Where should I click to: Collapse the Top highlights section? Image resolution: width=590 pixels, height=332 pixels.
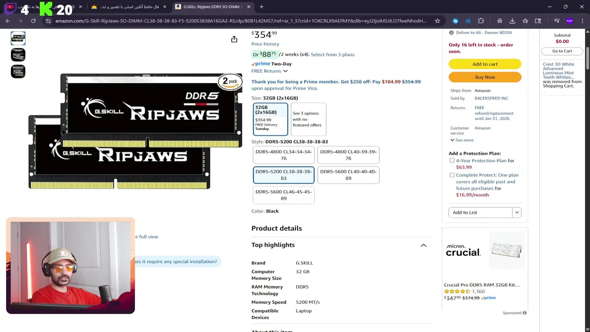coord(423,245)
